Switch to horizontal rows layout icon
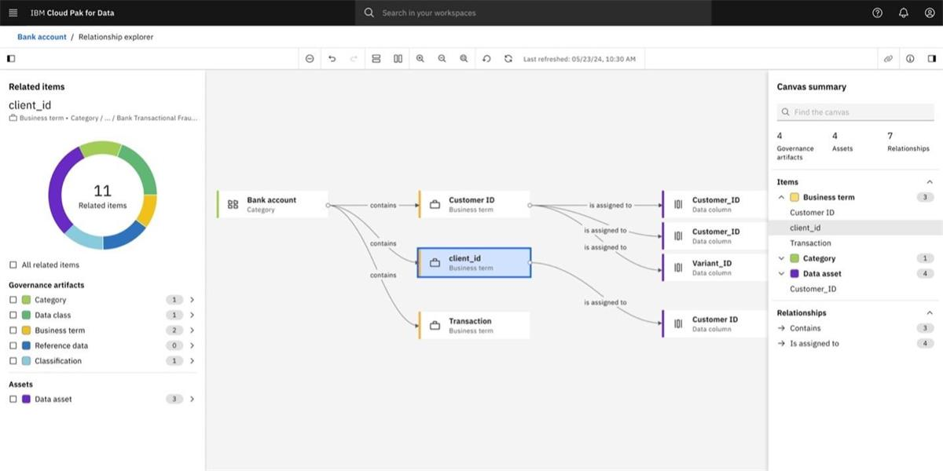Viewport: 943px width, 471px height. point(376,59)
